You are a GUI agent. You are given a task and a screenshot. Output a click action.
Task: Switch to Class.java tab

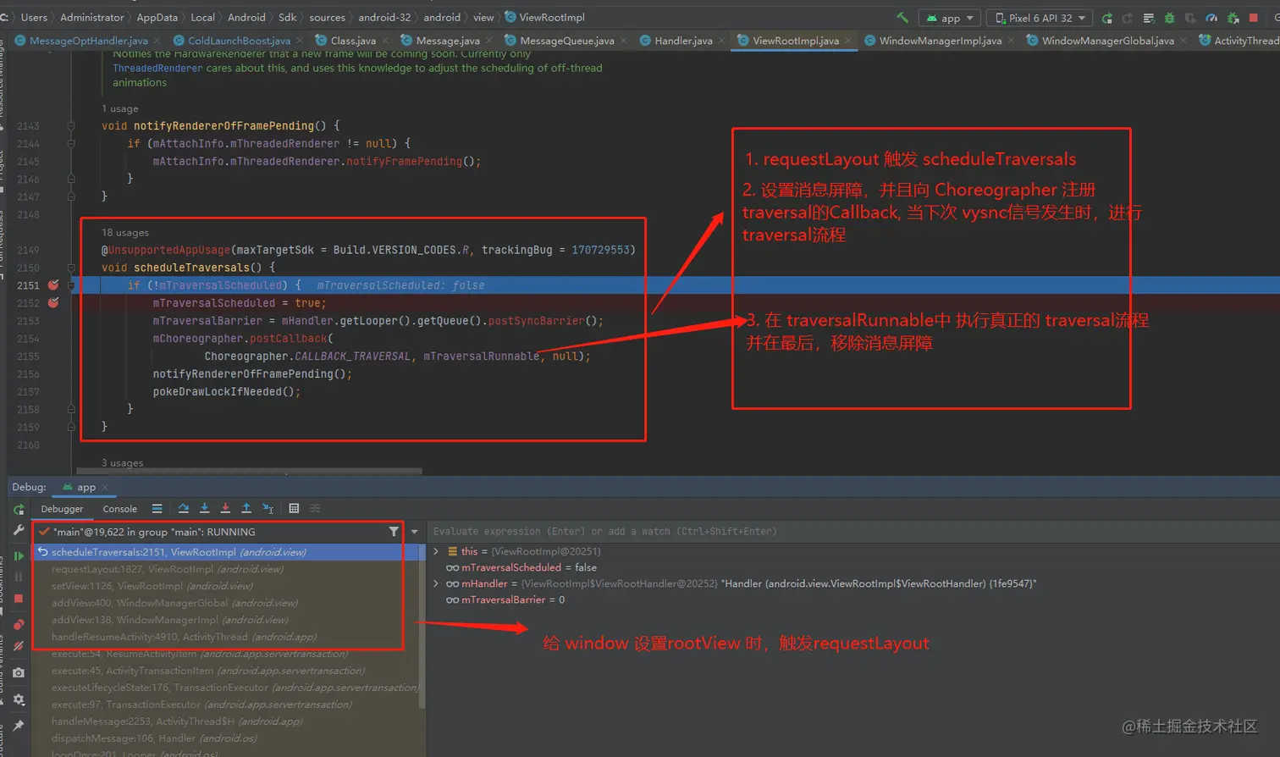coord(353,41)
